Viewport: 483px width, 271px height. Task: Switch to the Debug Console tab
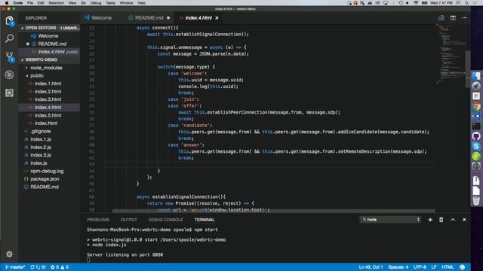[x=166, y=220]
